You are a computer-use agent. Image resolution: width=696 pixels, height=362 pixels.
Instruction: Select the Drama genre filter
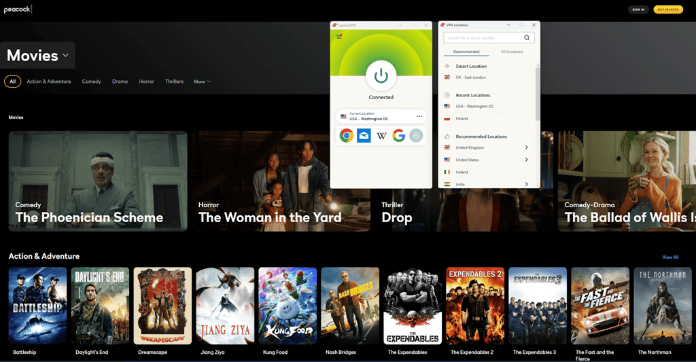[120, 82]
